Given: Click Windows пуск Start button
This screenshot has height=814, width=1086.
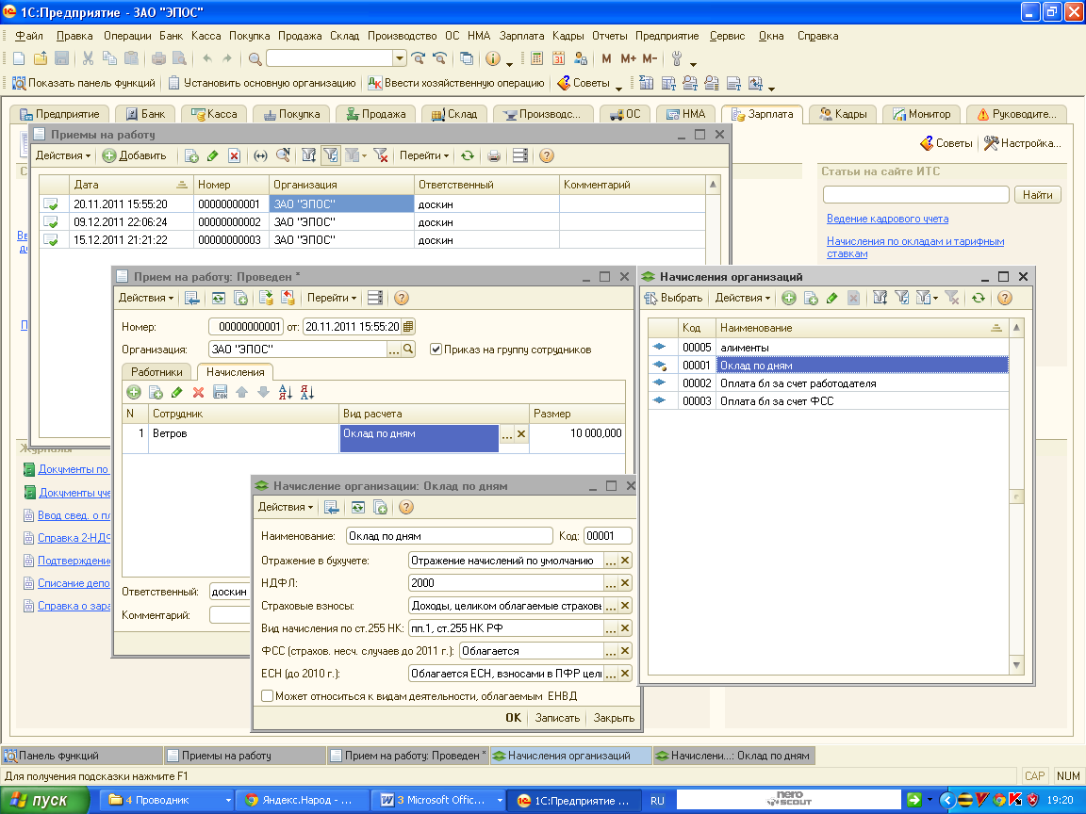Looking at the screenshot, I should click(x=44, y=800).
